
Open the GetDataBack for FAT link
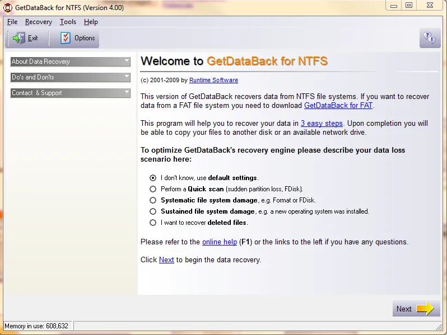point(338,105)
